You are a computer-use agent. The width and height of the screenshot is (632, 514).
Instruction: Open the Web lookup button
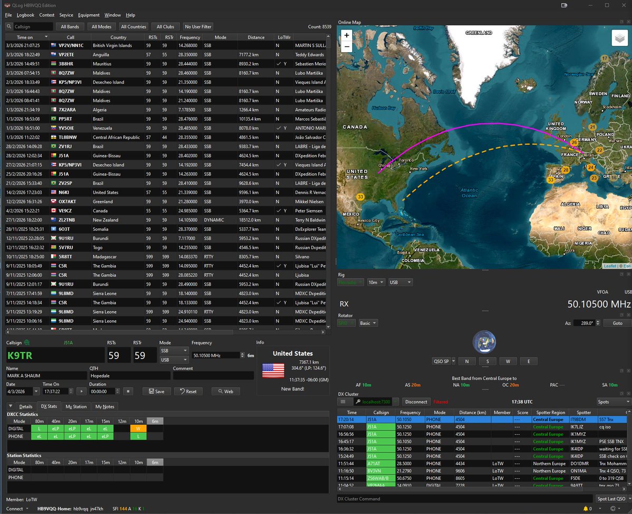click(226, 391)
